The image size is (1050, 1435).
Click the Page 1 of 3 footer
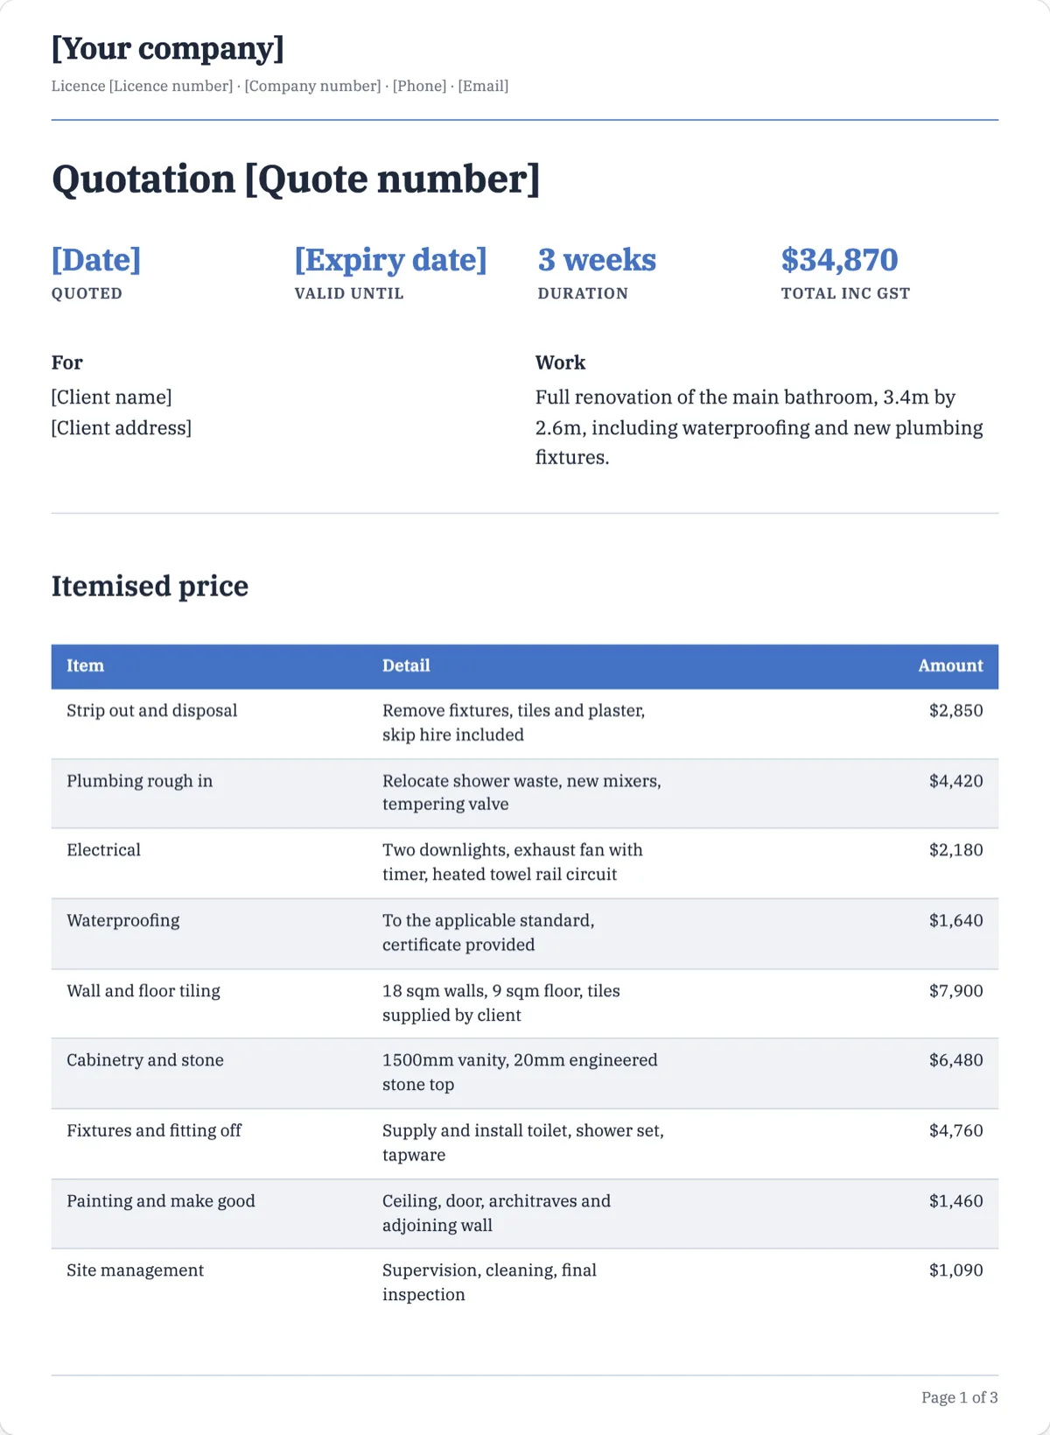click(959, 1397)
